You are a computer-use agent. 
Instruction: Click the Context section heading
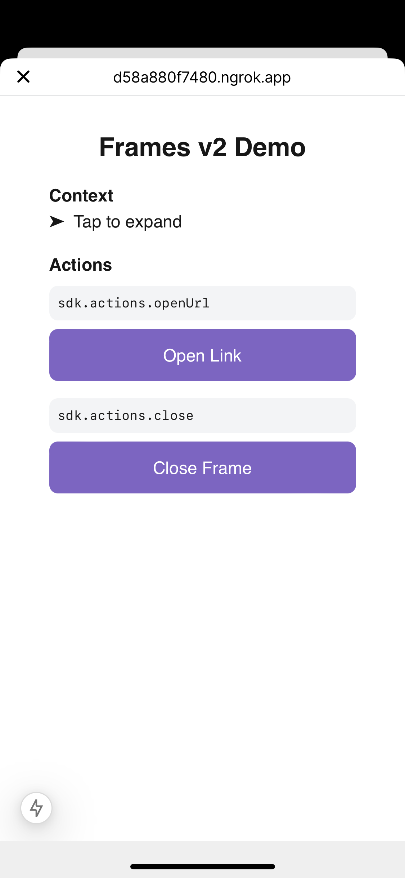point(81,196)
